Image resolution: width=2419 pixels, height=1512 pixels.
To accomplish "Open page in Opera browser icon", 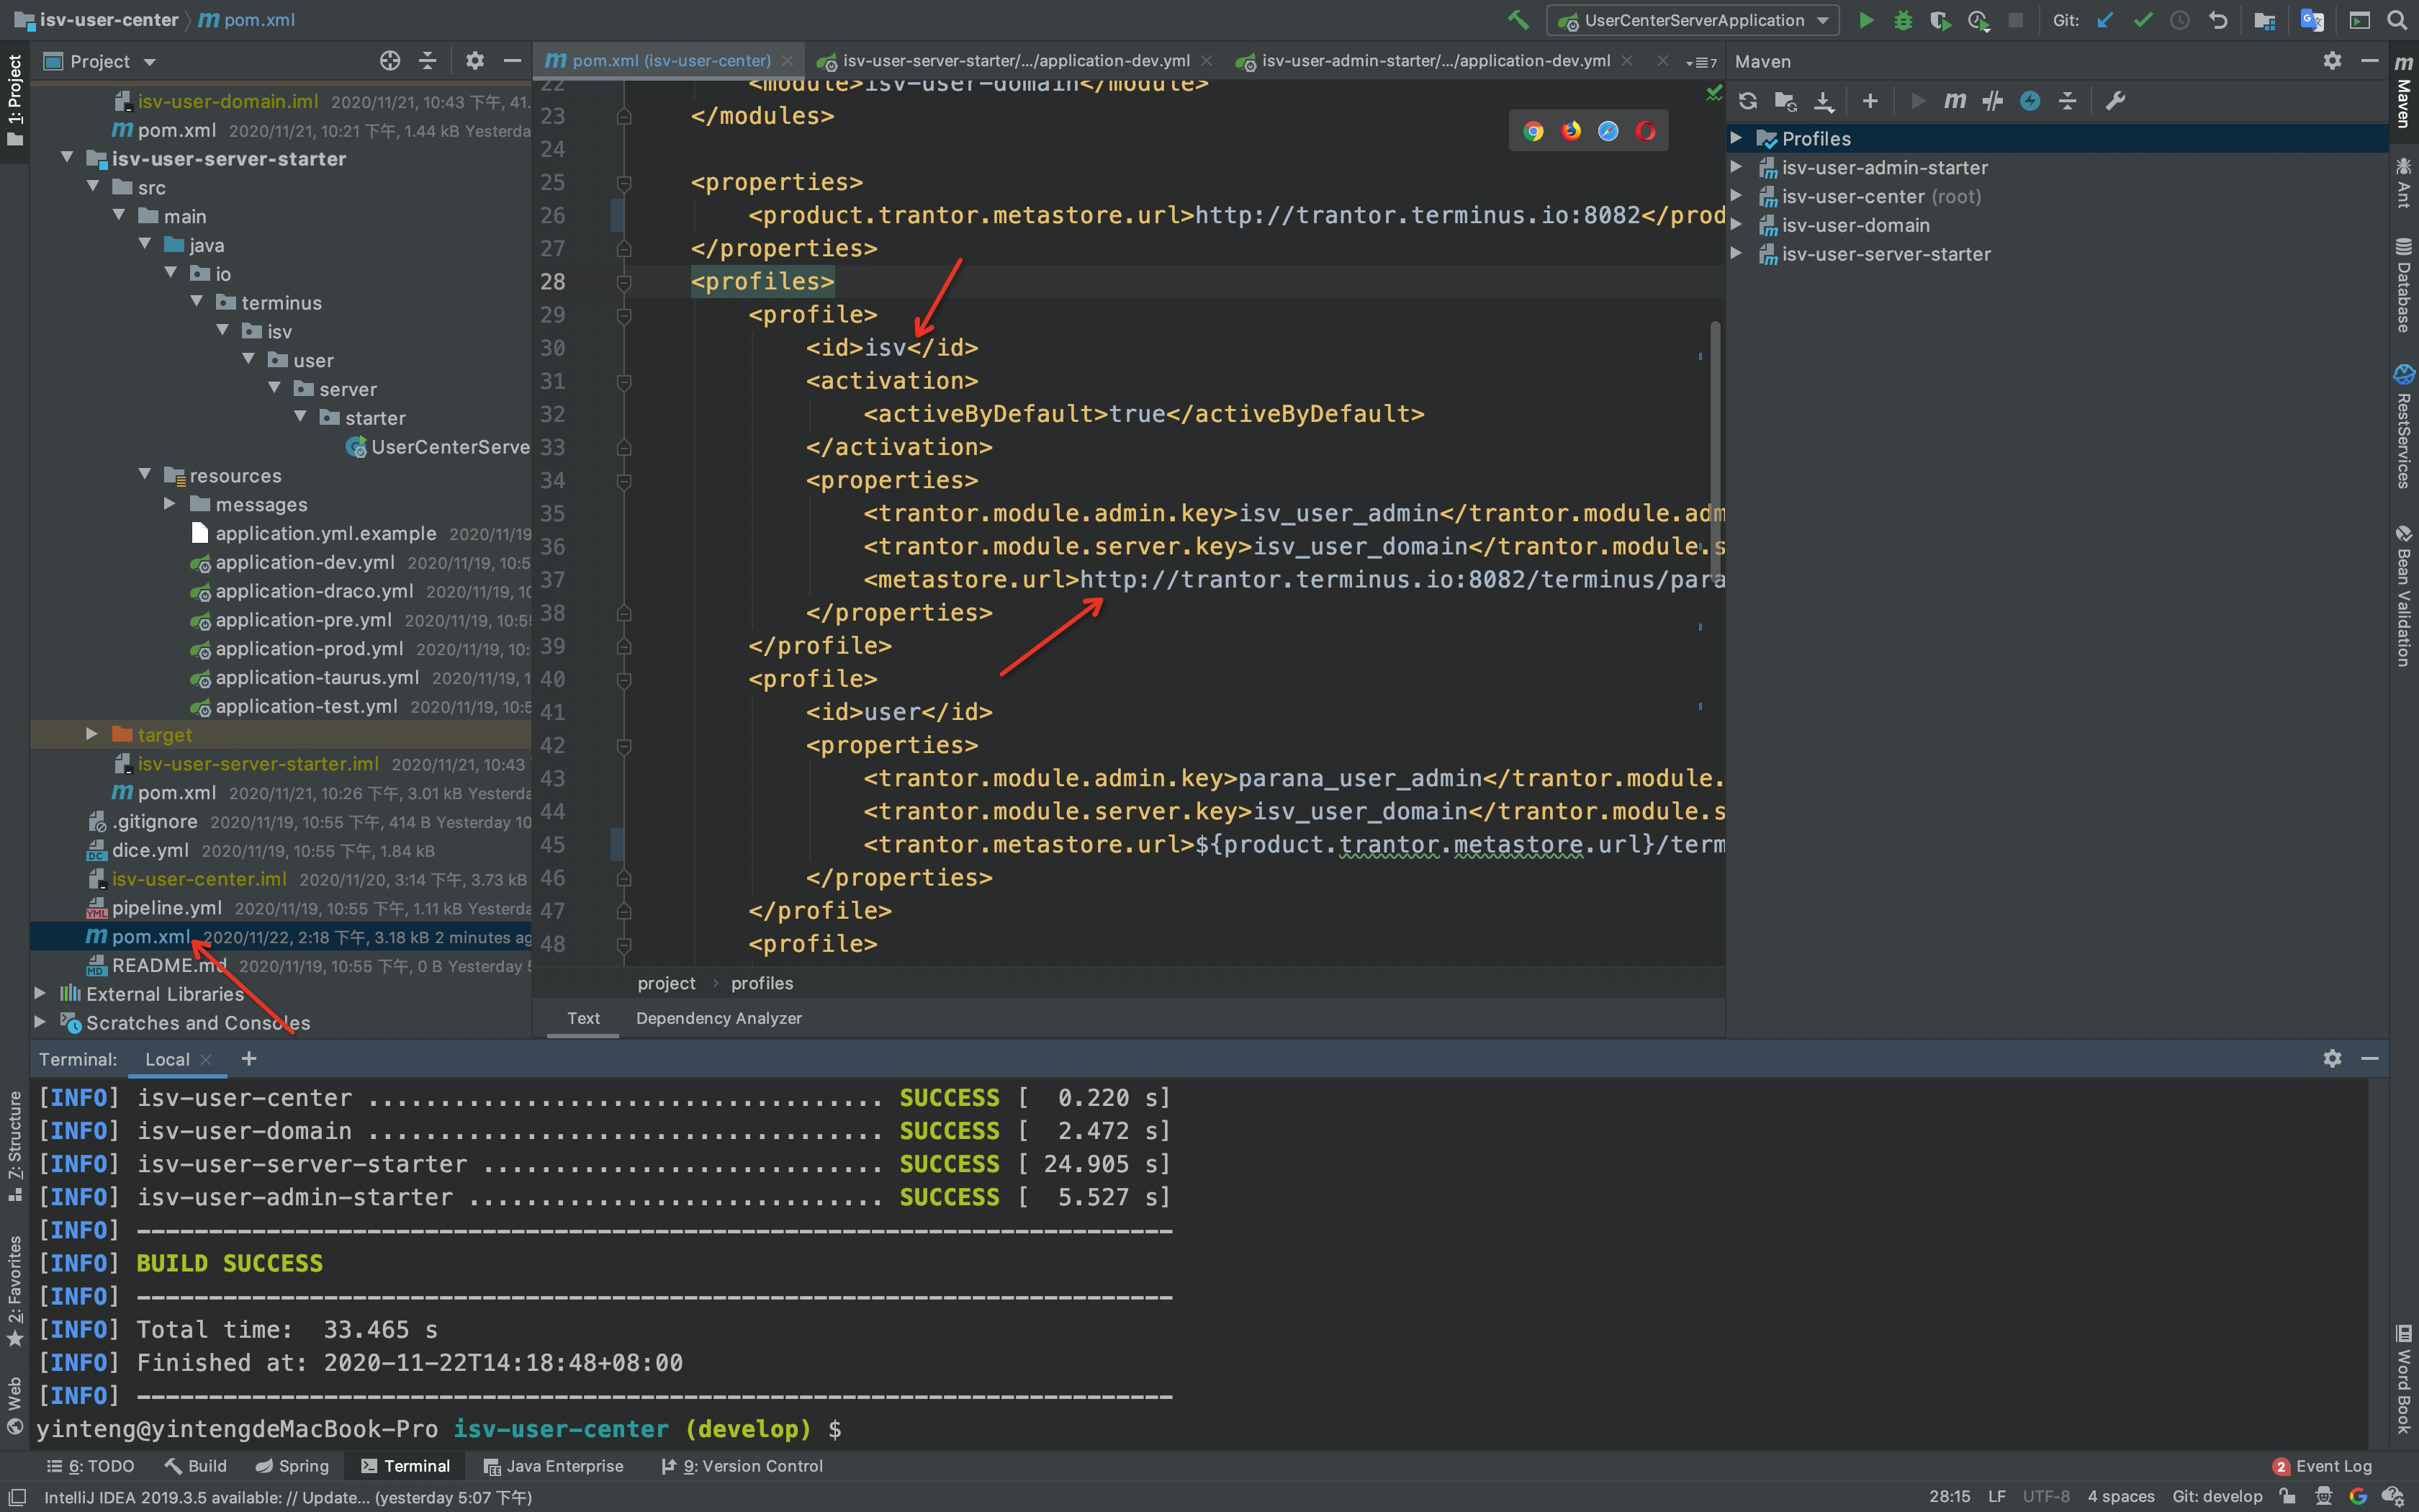I will [1645, 131].
